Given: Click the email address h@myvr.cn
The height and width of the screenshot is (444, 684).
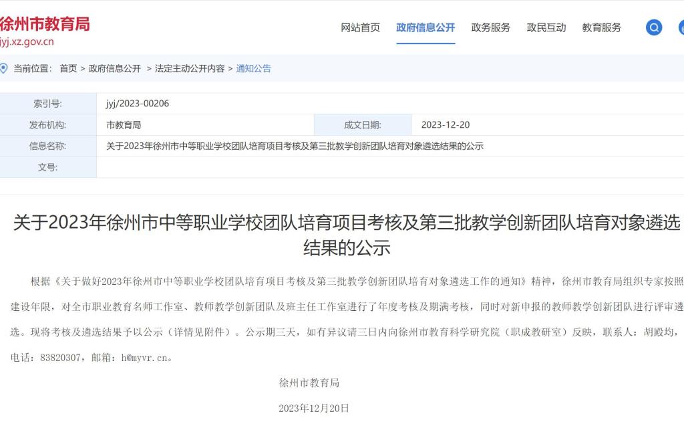Looking at the screenshot, I should point(144,358).
